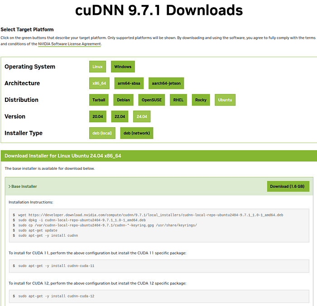Click the 'To install for CUDA 12' sentence

97,283
